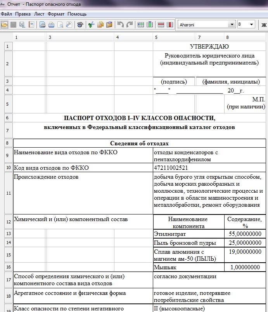The image size is (268, 312).
Task: Open the Формат menu
Action: pos(56,14)
